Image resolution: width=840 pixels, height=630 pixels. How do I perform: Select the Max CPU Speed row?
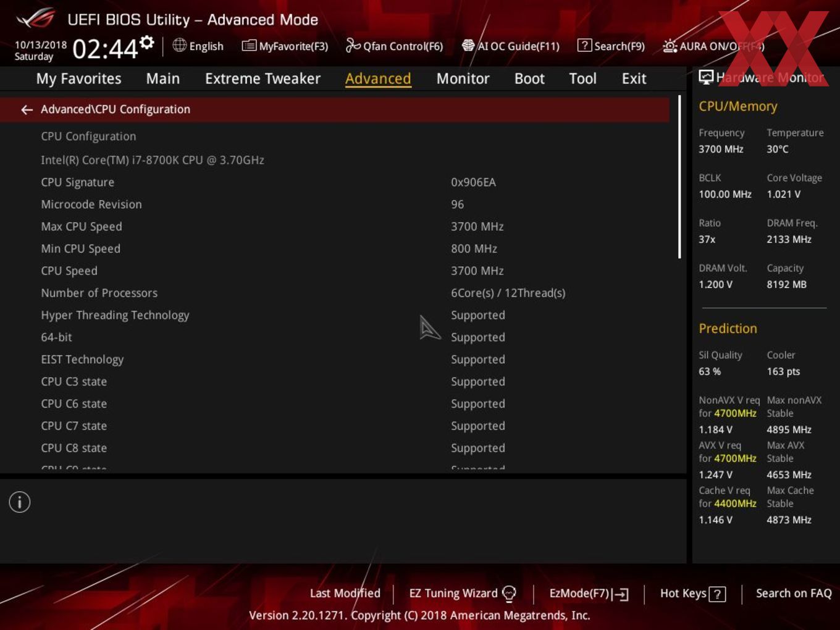[x=334, y=227]
